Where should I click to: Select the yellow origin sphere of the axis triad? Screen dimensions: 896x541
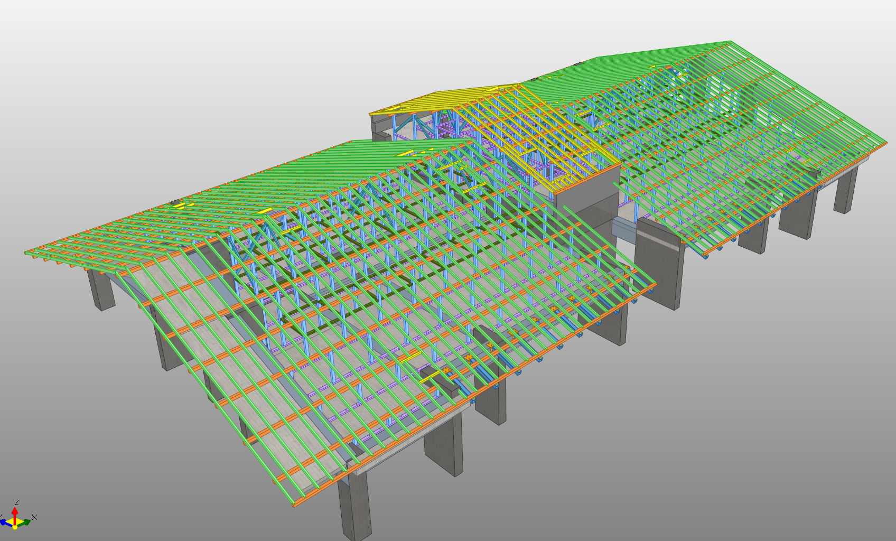coord(15,526)
